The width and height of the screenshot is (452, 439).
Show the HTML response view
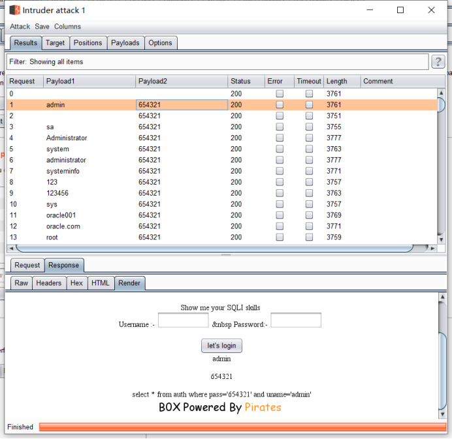point(101,283)
